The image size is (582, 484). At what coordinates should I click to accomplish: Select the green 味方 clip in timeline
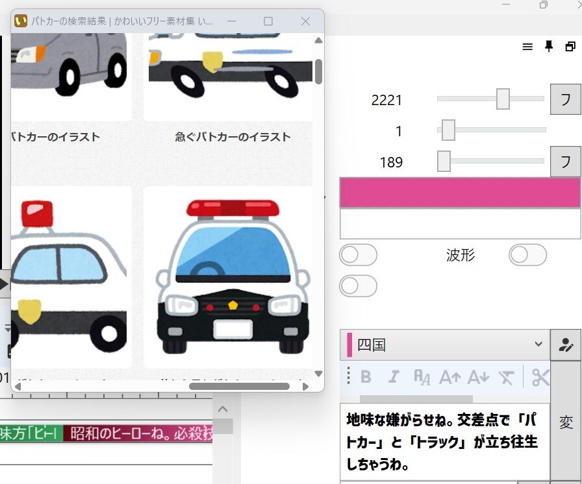point(32,433)
